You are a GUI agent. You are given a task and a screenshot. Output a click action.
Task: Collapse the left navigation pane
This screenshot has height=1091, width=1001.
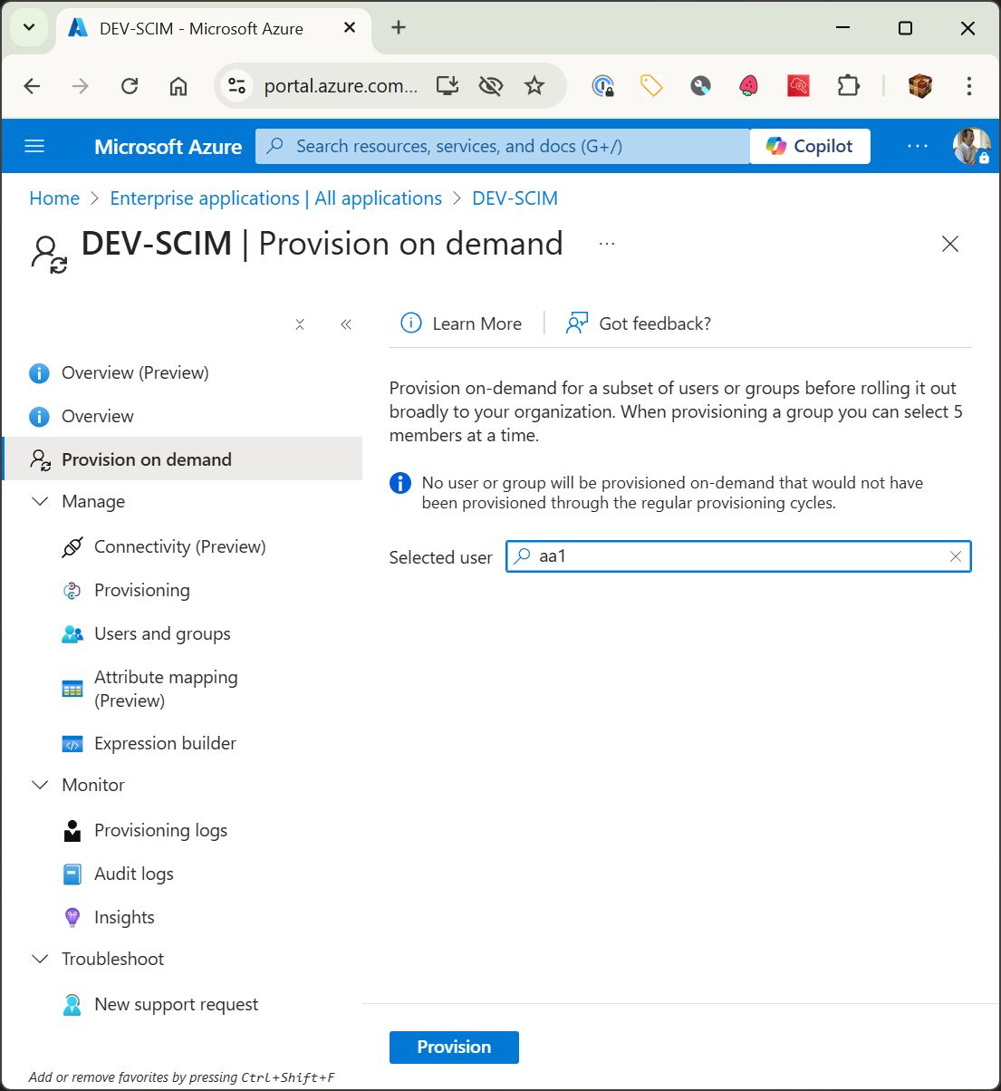(345, 323)
